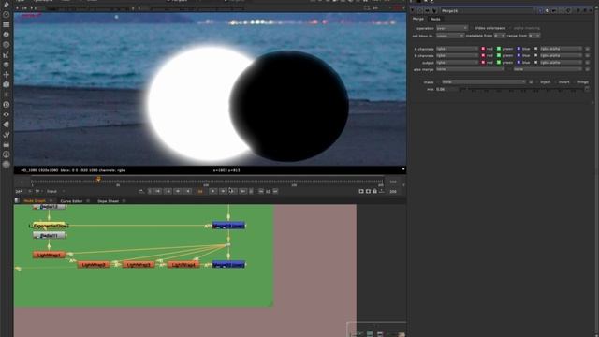Open the Color nodes menu (color wheel icon)
Viewport: 599px width, 337px height.
pos(7,35)
